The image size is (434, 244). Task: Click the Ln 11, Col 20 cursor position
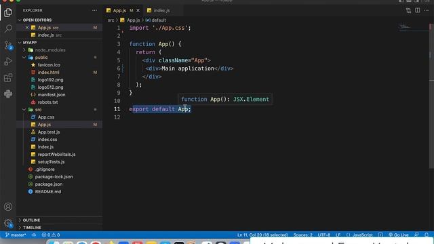point(262,235)
